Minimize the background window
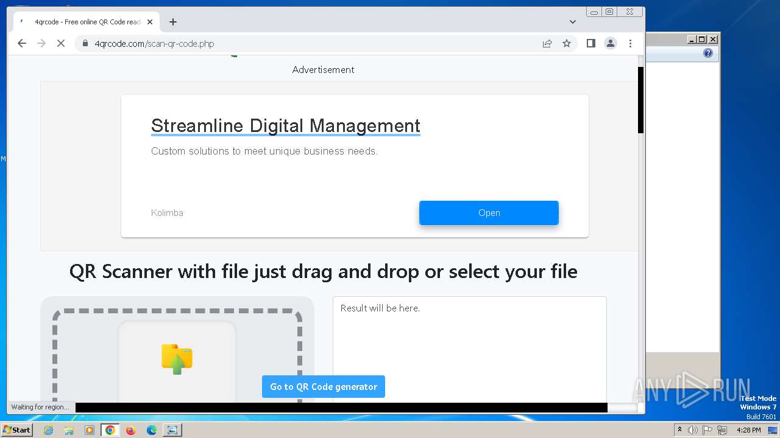This screenshot has width=780, height=438. coord(692,39)
